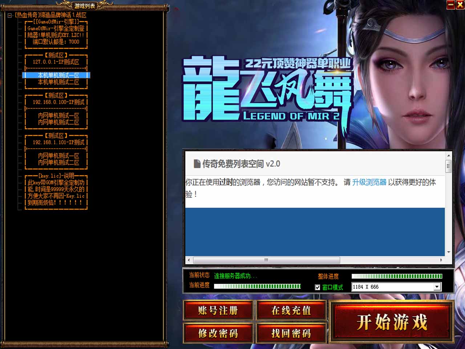Click the down arrow of the web panel scrollbar
Screen dimensions: 465x349
coord(449,252)
